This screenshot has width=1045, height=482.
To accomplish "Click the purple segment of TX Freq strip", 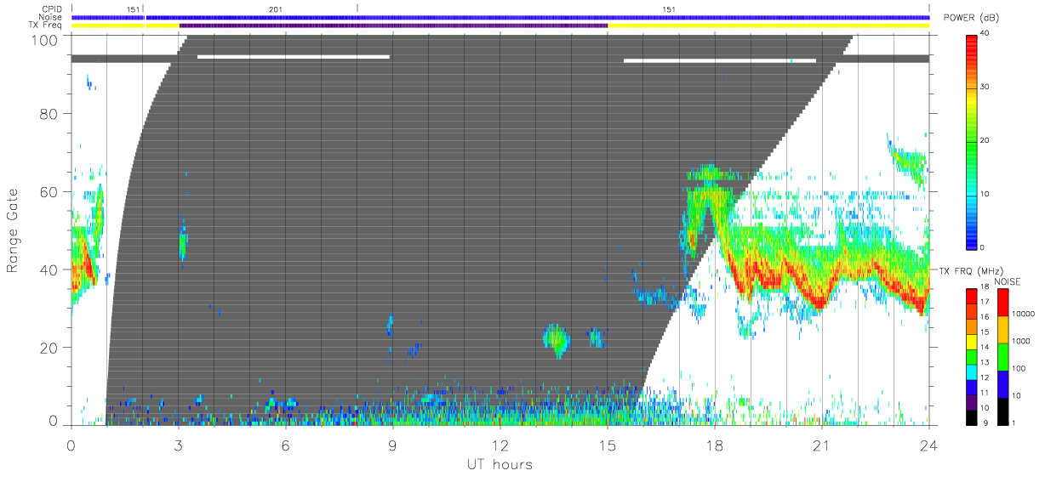I will (393, 26).
